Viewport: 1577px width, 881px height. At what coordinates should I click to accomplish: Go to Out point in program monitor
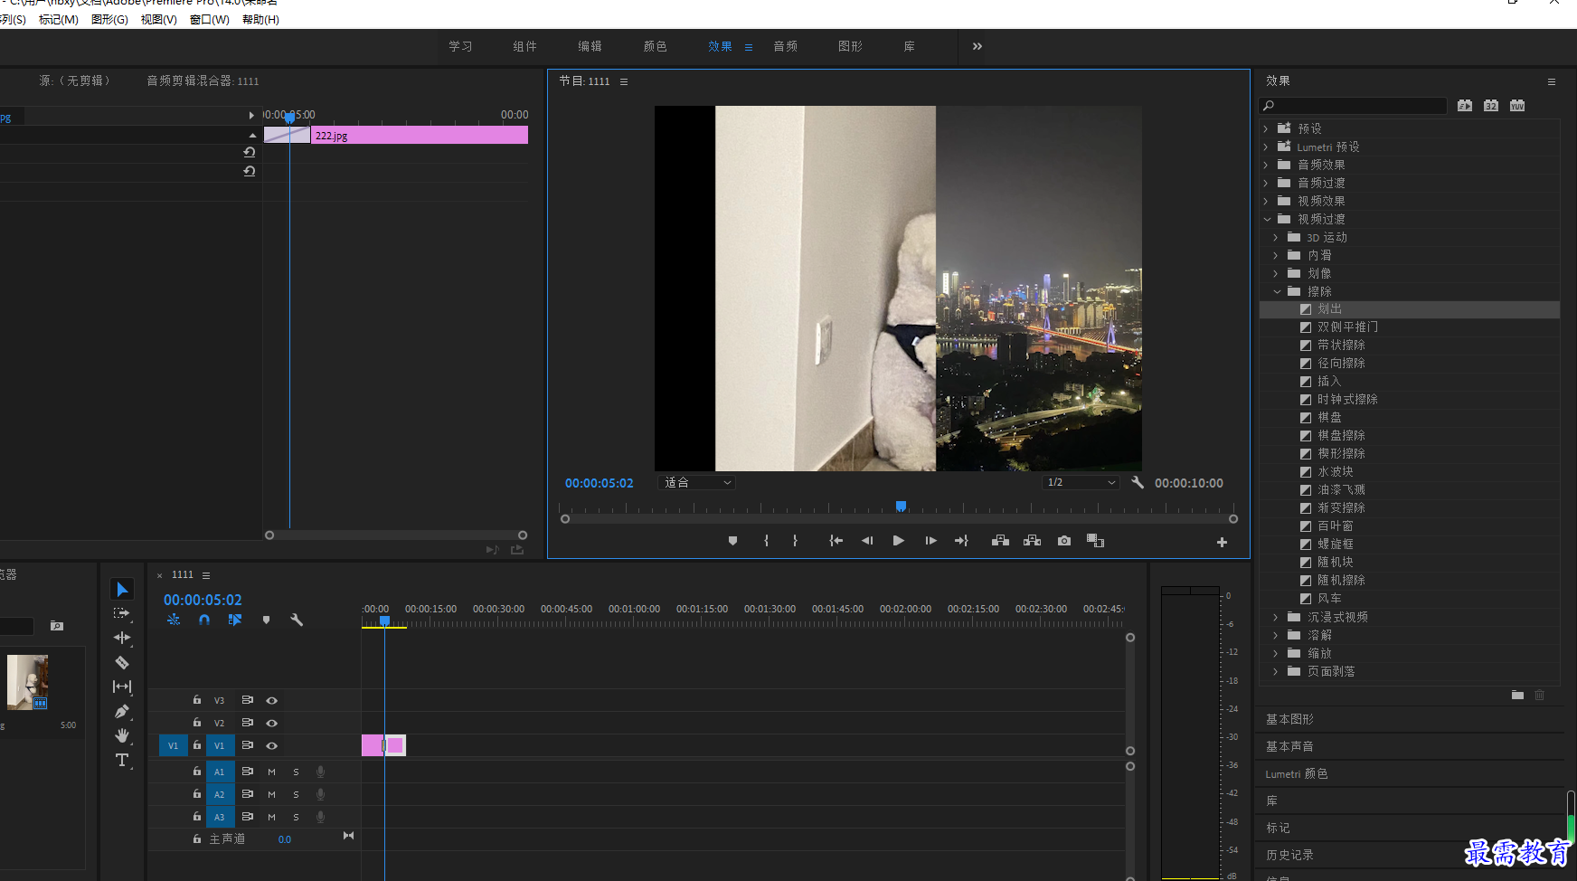(961, 541)
